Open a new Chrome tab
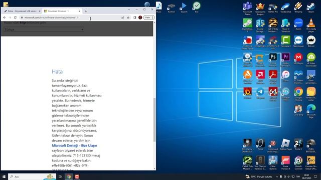Screen dimensions: 321x180 click(x=86, y=11)
